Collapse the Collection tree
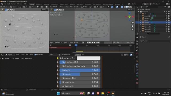The width and height of the screenshot is (171, 96). tap(139, 12)
